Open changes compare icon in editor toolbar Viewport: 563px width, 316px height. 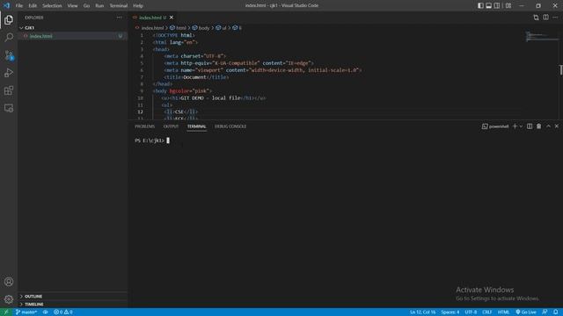536,18
